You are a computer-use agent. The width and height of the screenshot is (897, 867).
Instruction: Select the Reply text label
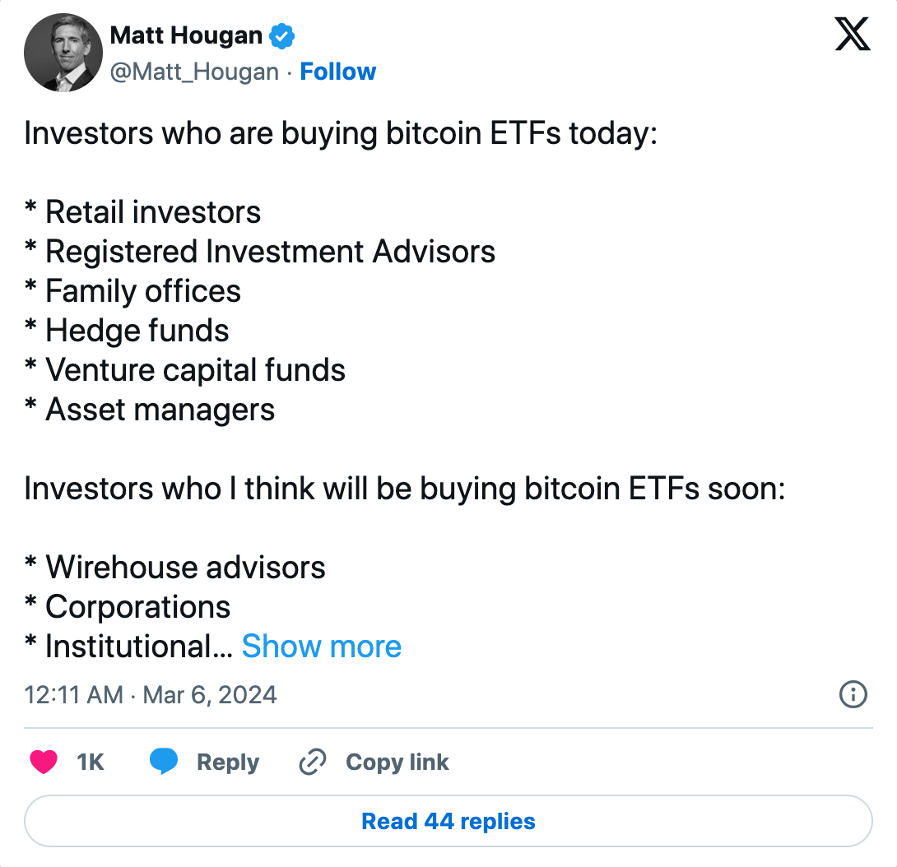pyautogui.click(x=228, y=763)
